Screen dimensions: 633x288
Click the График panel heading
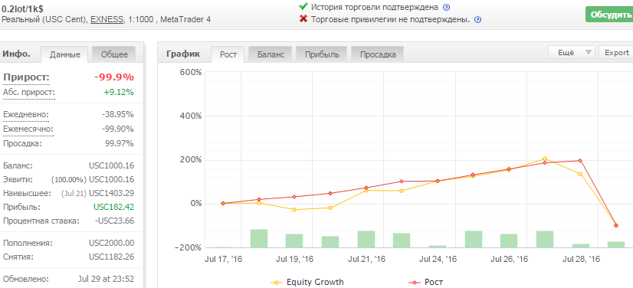coord(183,54)
